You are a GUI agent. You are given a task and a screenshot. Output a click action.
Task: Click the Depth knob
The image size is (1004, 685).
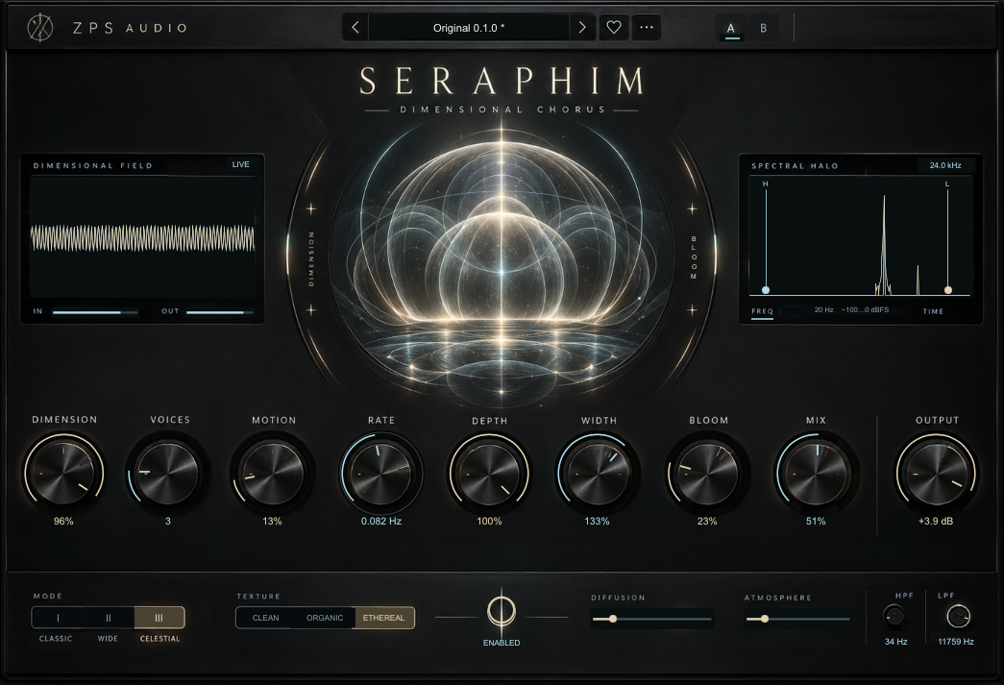tap(489, 473)
